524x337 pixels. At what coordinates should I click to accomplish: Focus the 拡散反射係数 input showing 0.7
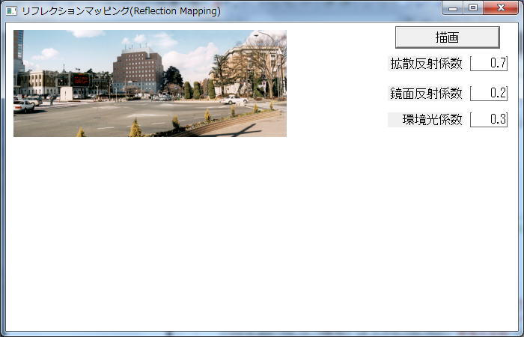tap(489, 64)
